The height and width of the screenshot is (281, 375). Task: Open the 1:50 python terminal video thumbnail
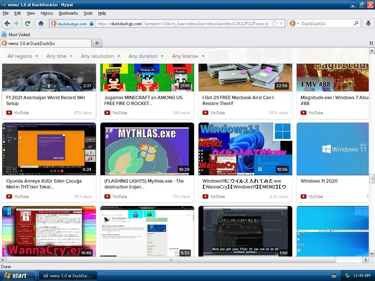coord(245,231)
